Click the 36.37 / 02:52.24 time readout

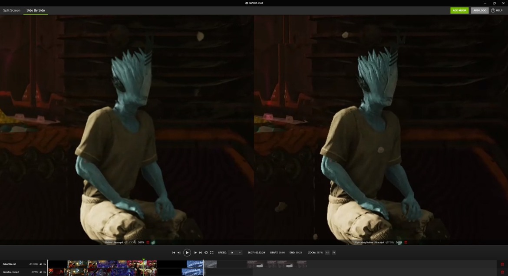pos(256,253)
